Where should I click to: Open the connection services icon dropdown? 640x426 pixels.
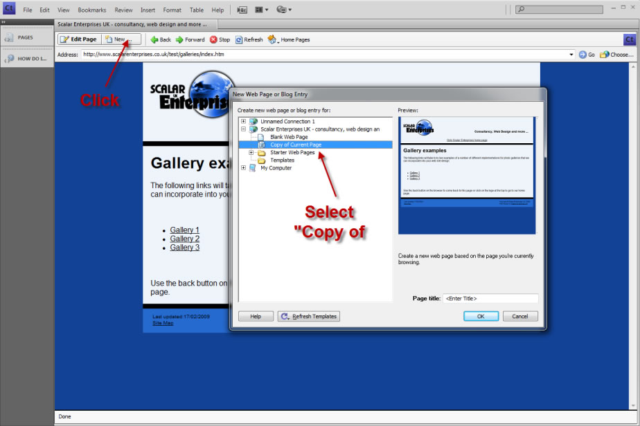[284, 10]
